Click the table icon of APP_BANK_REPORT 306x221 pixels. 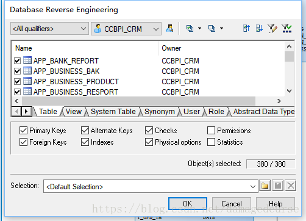tap(27, 60)
